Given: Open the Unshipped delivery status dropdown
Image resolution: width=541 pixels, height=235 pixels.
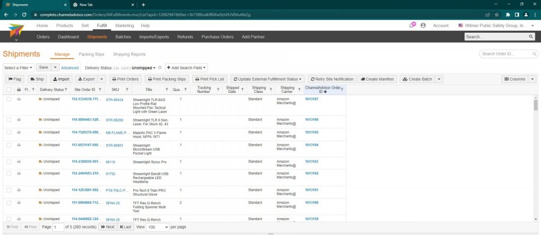Looking at the screenshot, I should click(144, 68).
